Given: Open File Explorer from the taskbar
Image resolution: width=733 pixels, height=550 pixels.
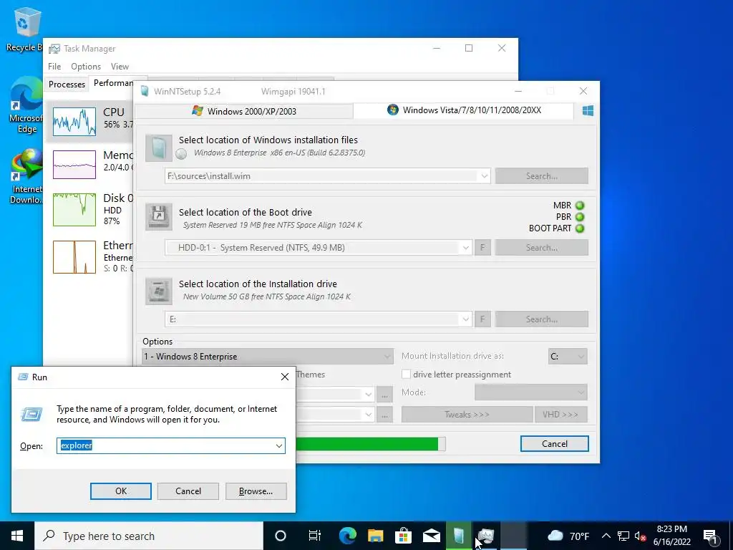Looking at the screenshot, I should click(x=375, y=536).
